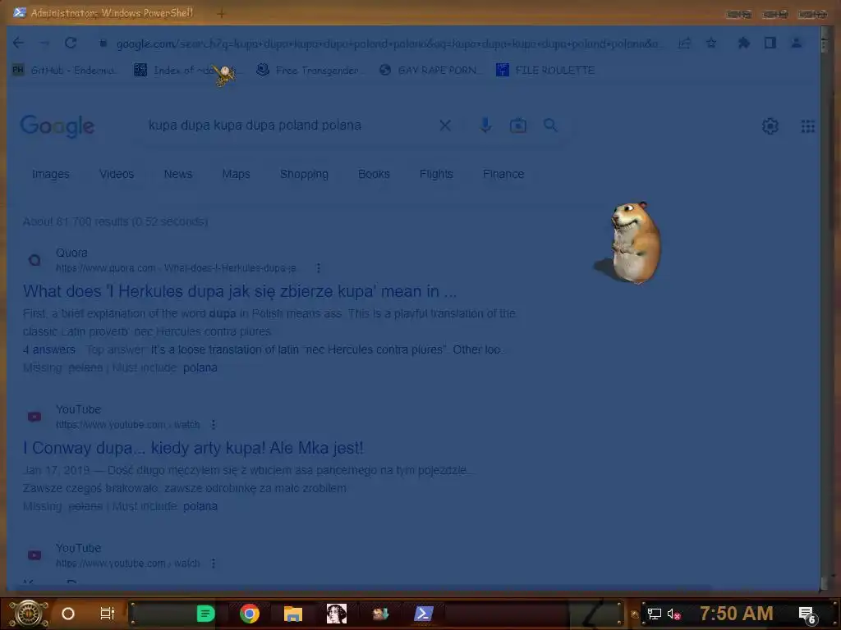
Task: Switch to the Finance results tab
Action: point(503,174)
